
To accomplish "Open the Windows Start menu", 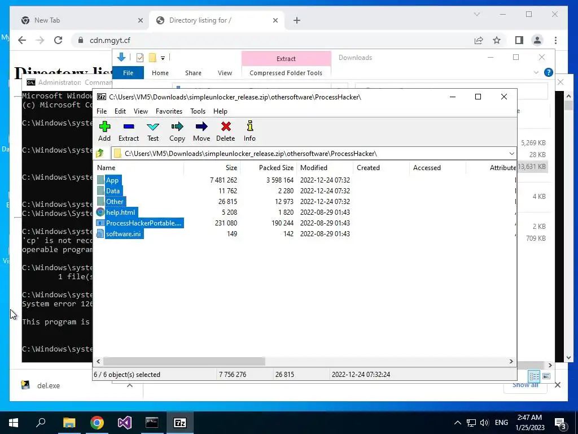I will tap(14, 423).
